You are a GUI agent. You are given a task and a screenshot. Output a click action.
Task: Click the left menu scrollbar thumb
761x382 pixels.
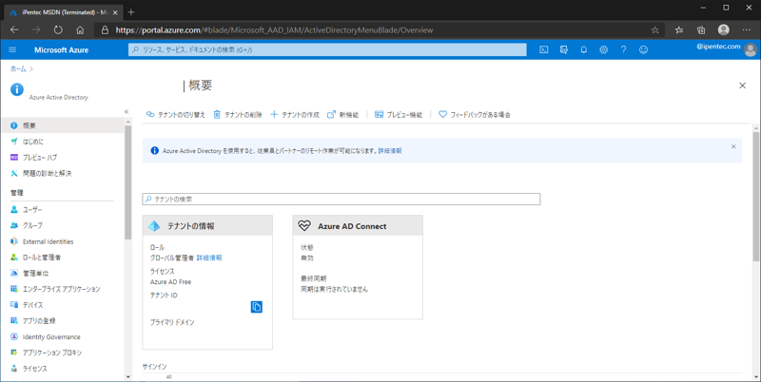[128, 181]
